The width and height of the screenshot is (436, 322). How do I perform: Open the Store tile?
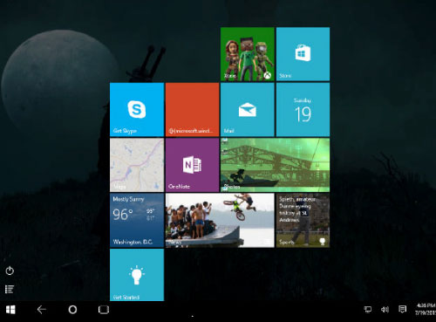(303, 54)
